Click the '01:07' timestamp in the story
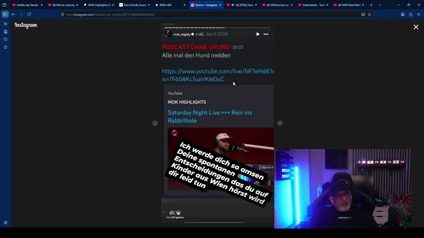 [238, 47]
